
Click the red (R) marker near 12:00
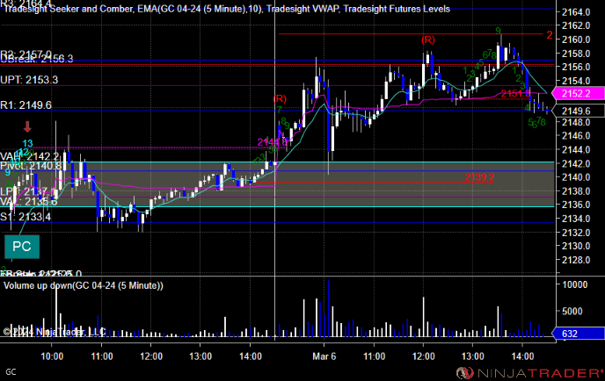tap(428, 40)
